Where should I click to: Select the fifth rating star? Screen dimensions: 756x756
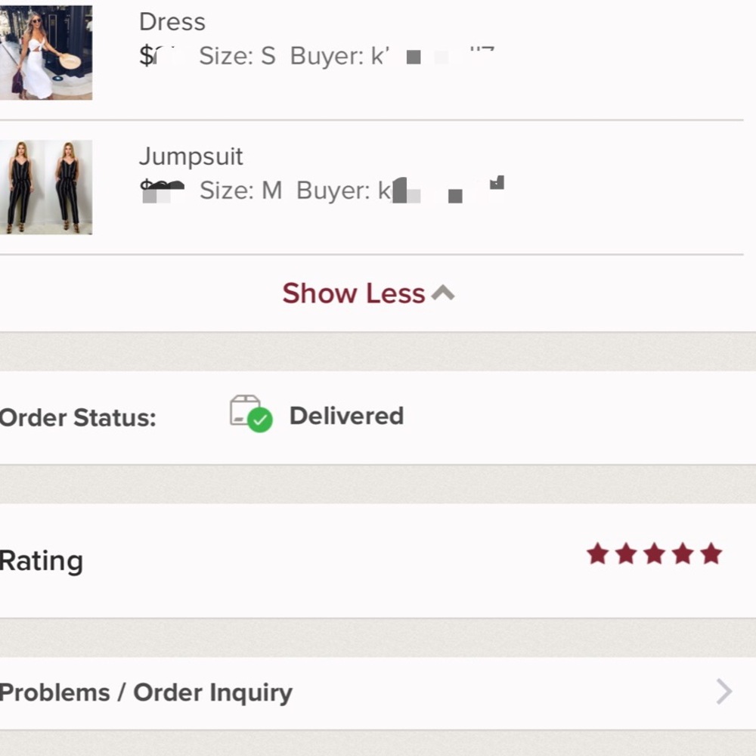click(x=711, y=553)
